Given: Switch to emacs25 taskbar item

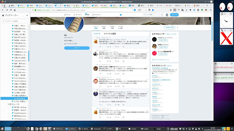Looking at the screenshot, I should [x=97, y=129].
